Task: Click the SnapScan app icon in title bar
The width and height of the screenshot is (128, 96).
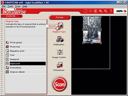Action: tap(3, 2)
